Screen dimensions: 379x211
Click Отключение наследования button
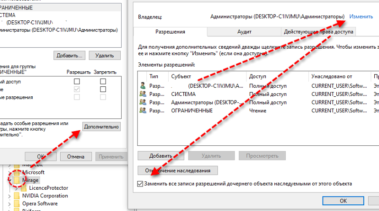pyautogui.click(x=178, y=170)
